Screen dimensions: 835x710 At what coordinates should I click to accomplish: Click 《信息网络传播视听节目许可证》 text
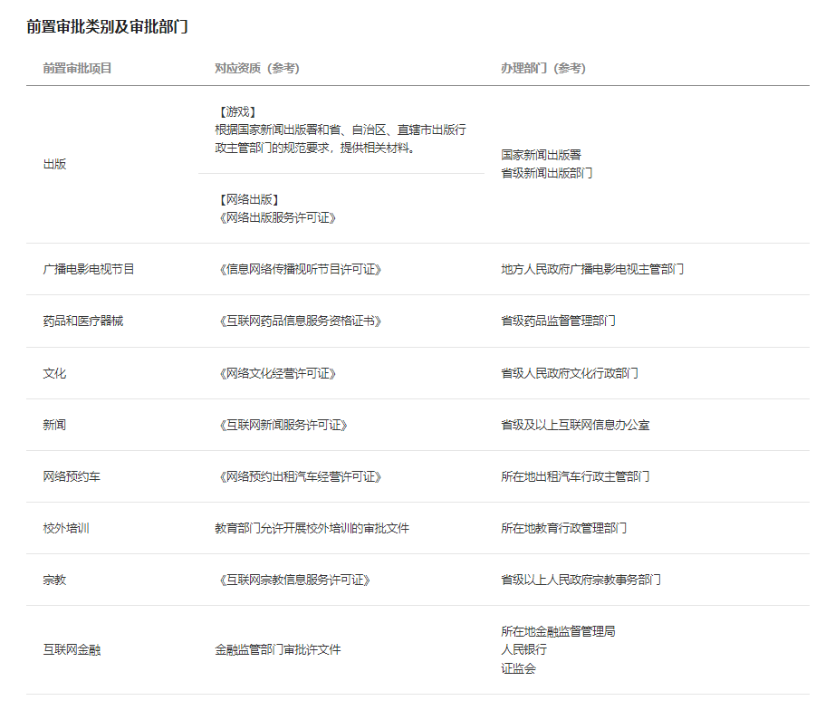point(298,269)
